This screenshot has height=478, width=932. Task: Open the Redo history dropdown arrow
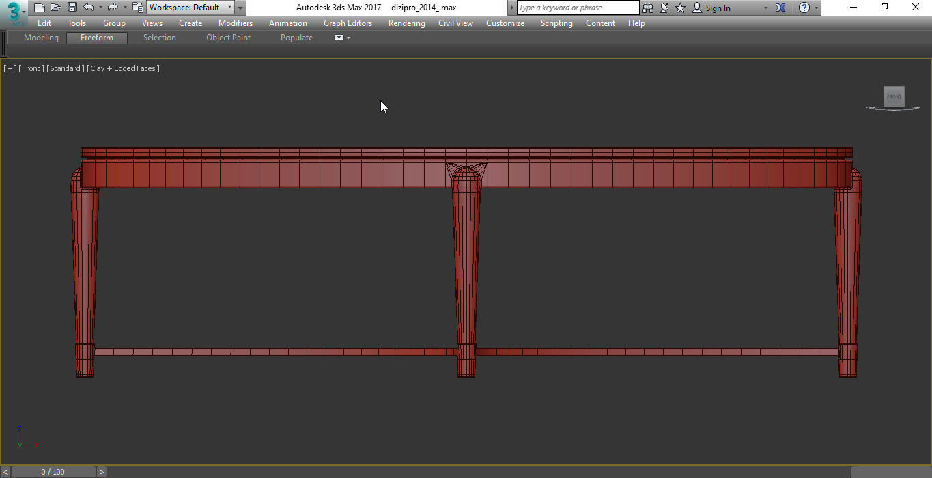(124, 8)
